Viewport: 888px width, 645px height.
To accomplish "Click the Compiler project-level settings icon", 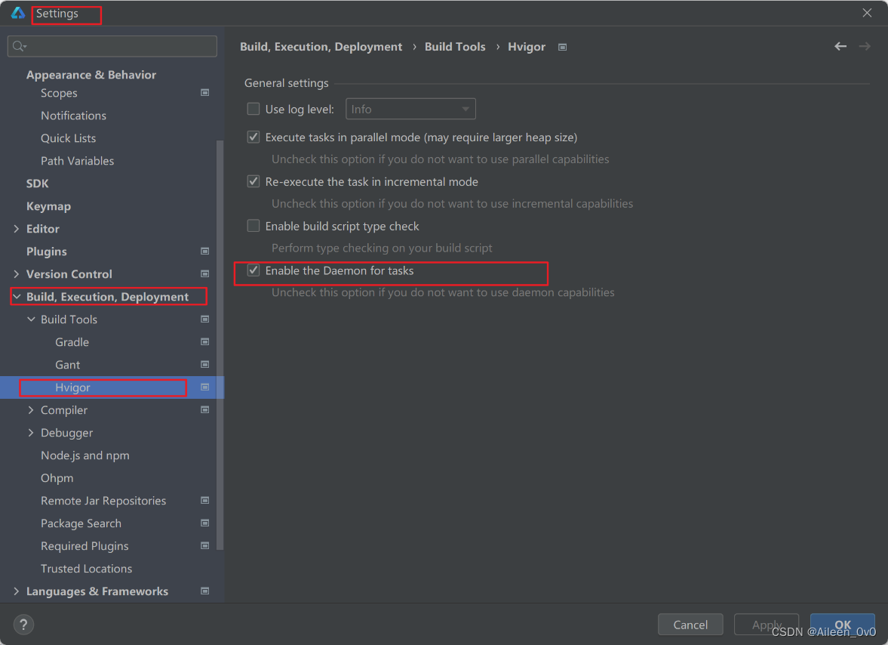I will [205, 410].
